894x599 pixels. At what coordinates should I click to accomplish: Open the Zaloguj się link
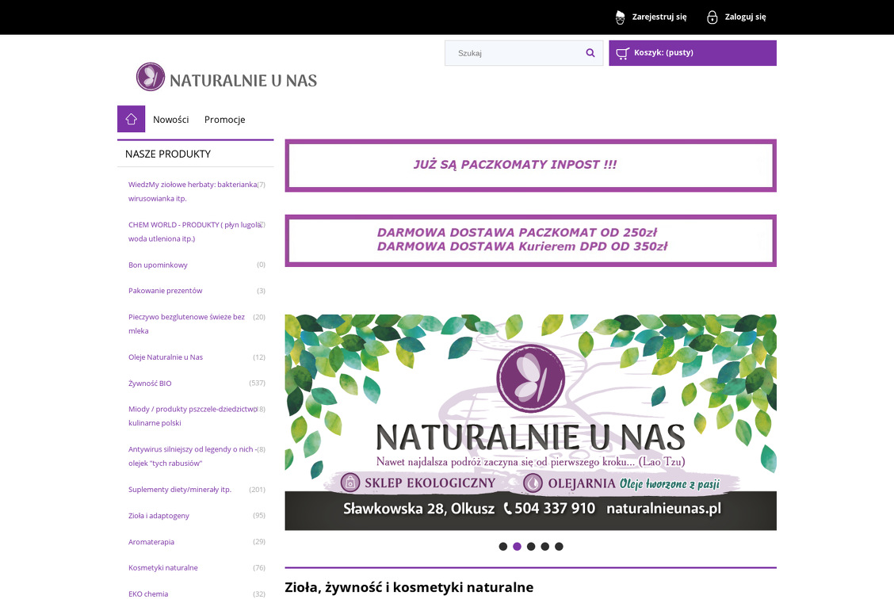745,17
